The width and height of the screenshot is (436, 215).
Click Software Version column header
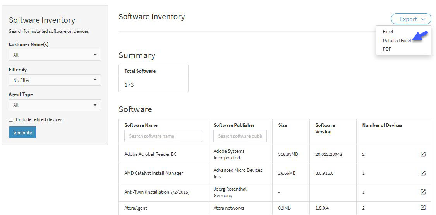coord(325,129)
